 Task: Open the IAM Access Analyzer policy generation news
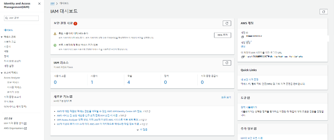pos(98,120)
